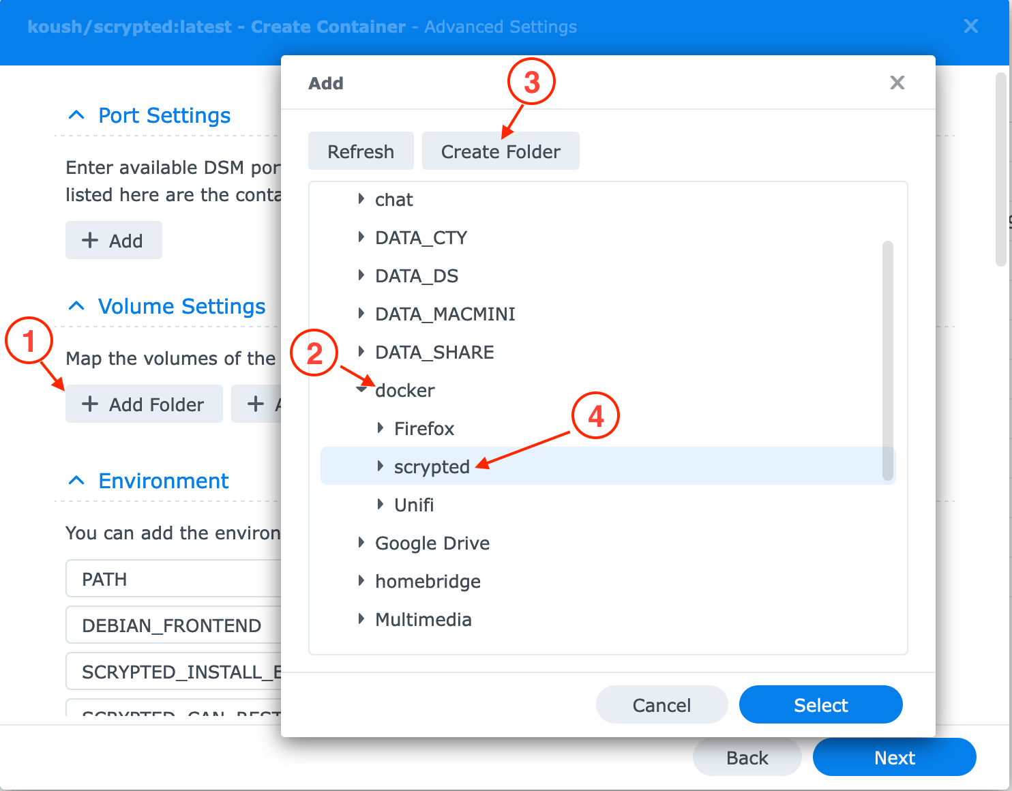This screenshot has height=791, width=1012.
Task: Click the Add Folder button
Action: click(144, 404)
